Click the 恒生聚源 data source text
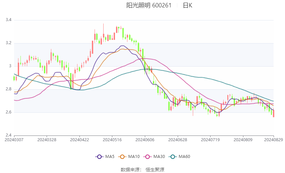The image size is (285, 173). pos(155,170)
